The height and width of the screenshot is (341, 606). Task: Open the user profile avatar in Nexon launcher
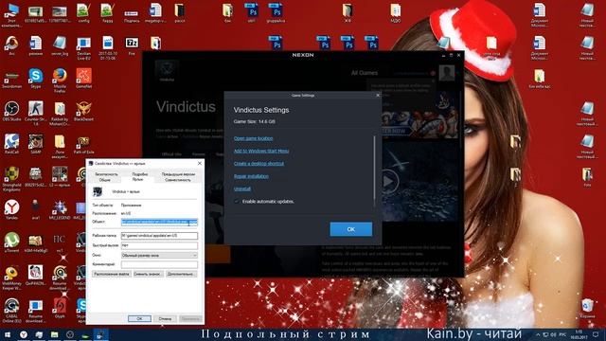(447, 73)
